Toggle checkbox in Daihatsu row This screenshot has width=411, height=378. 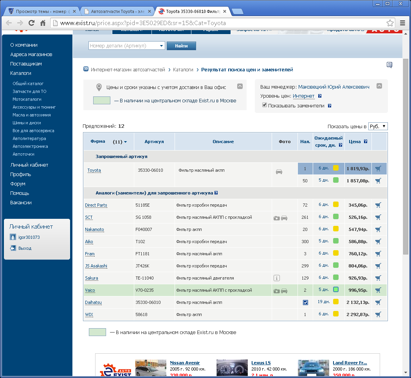[x=305, y=302]
